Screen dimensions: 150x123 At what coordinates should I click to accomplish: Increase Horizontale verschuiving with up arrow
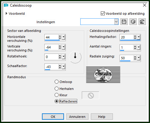pyautogui.click(x=60, y=36)
